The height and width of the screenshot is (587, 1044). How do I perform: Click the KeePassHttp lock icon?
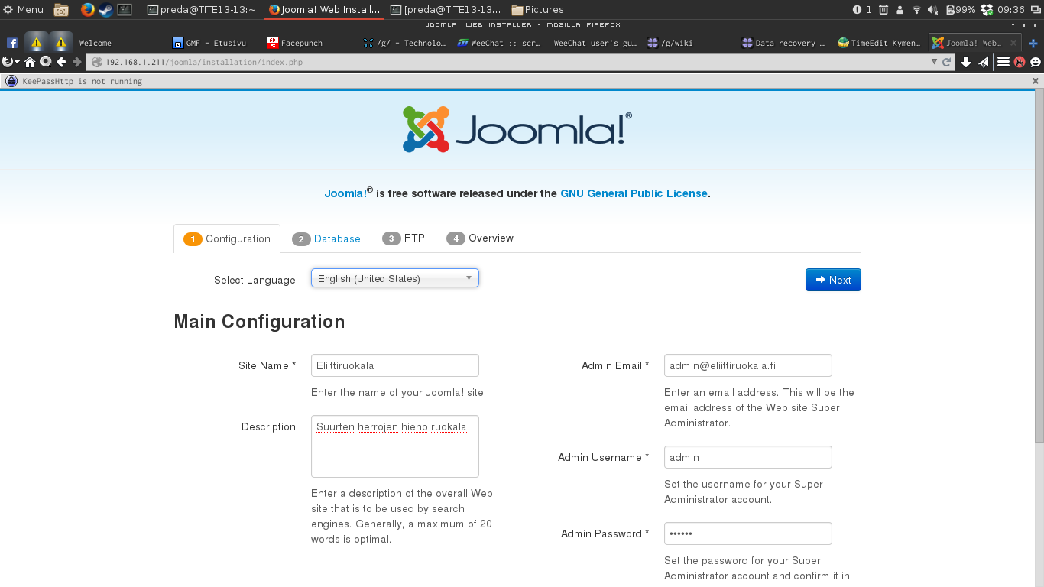11,81
